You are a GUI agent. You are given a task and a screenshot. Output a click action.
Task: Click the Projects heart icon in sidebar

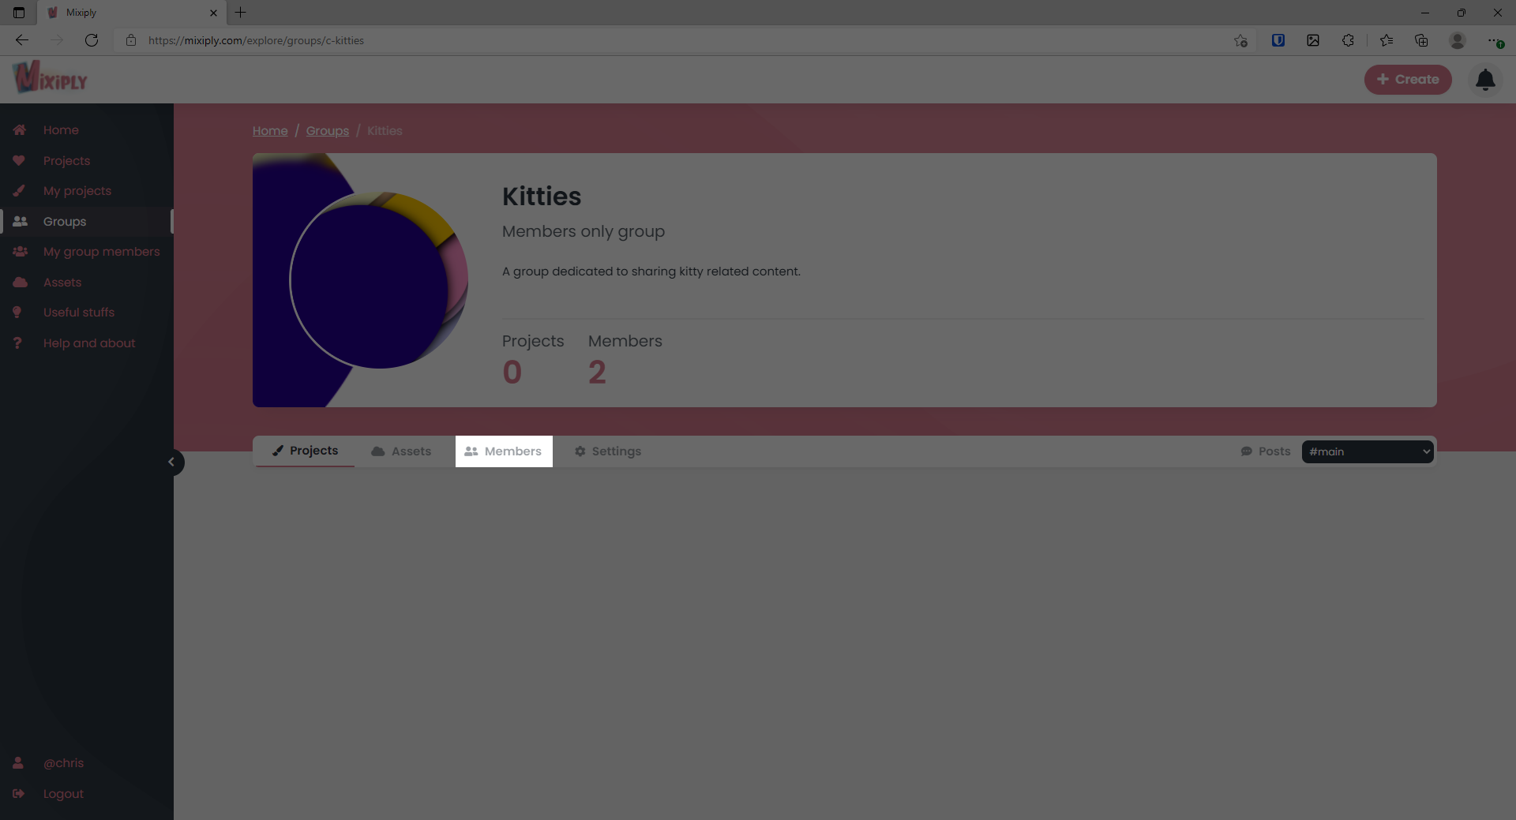pyautogui.click(x=19, y=161)
